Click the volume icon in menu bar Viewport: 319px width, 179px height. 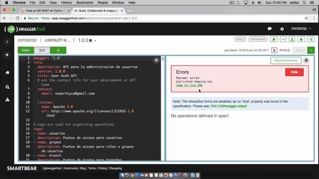(260, 2)
